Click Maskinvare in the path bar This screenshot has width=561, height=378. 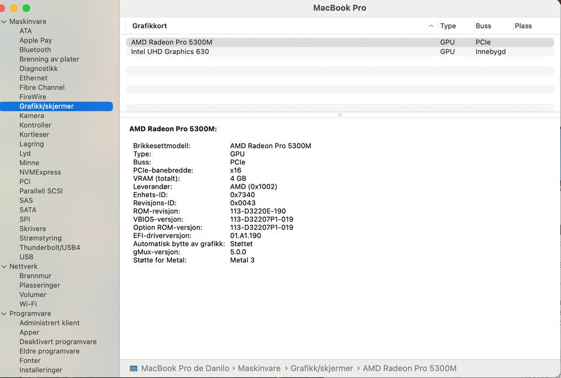click(259, 368)
